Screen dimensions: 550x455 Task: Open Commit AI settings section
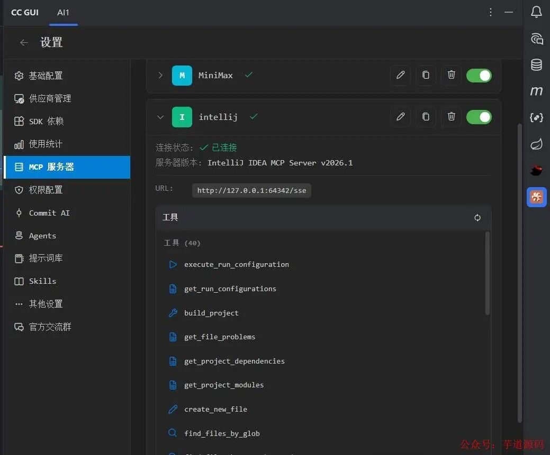[x=67, y=213]
